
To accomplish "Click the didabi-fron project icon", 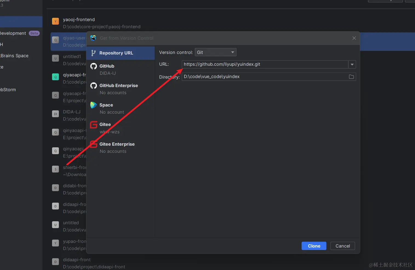I will tap(56, 188).
